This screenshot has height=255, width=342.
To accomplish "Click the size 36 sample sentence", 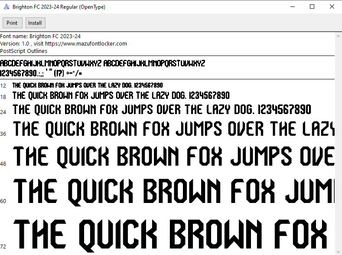I will [174, 129].
